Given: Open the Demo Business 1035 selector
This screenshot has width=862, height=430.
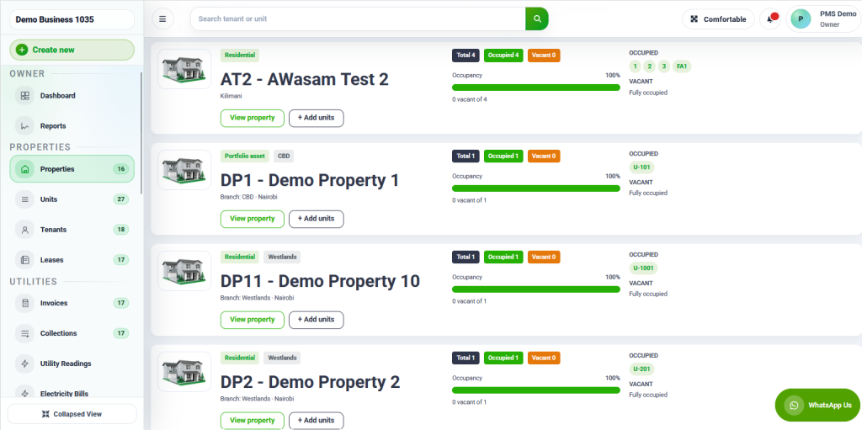Looking at the screenshot, I should (72, 19).
